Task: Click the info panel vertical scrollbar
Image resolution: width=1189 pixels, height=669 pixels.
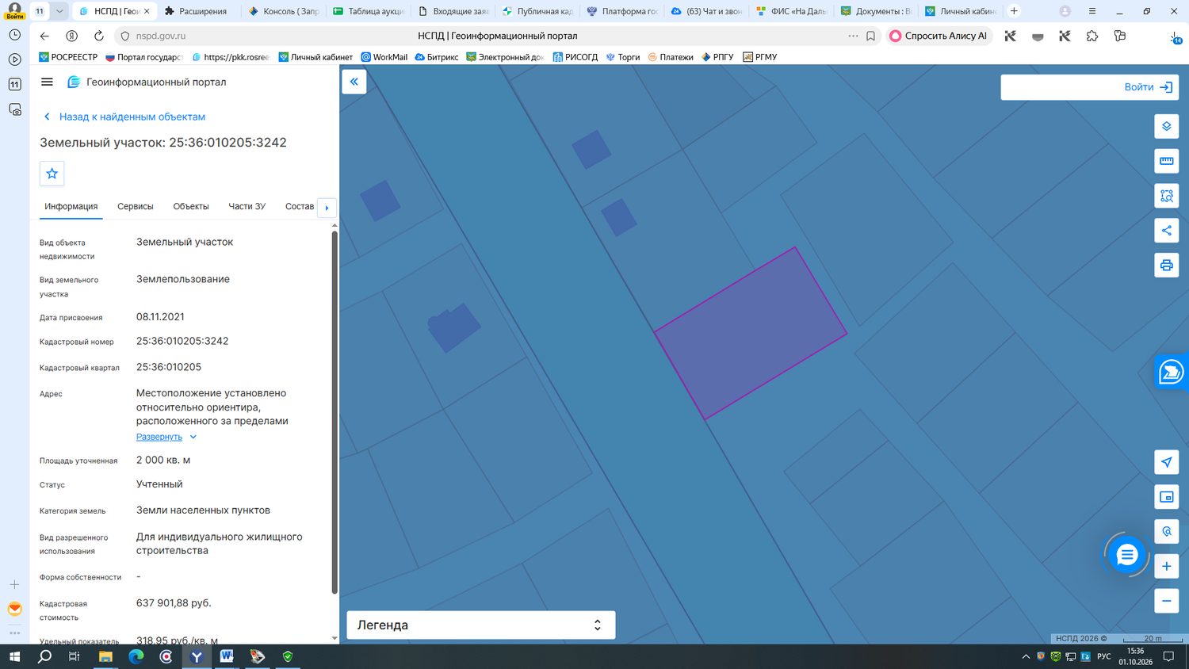Action: coord(335,412)
